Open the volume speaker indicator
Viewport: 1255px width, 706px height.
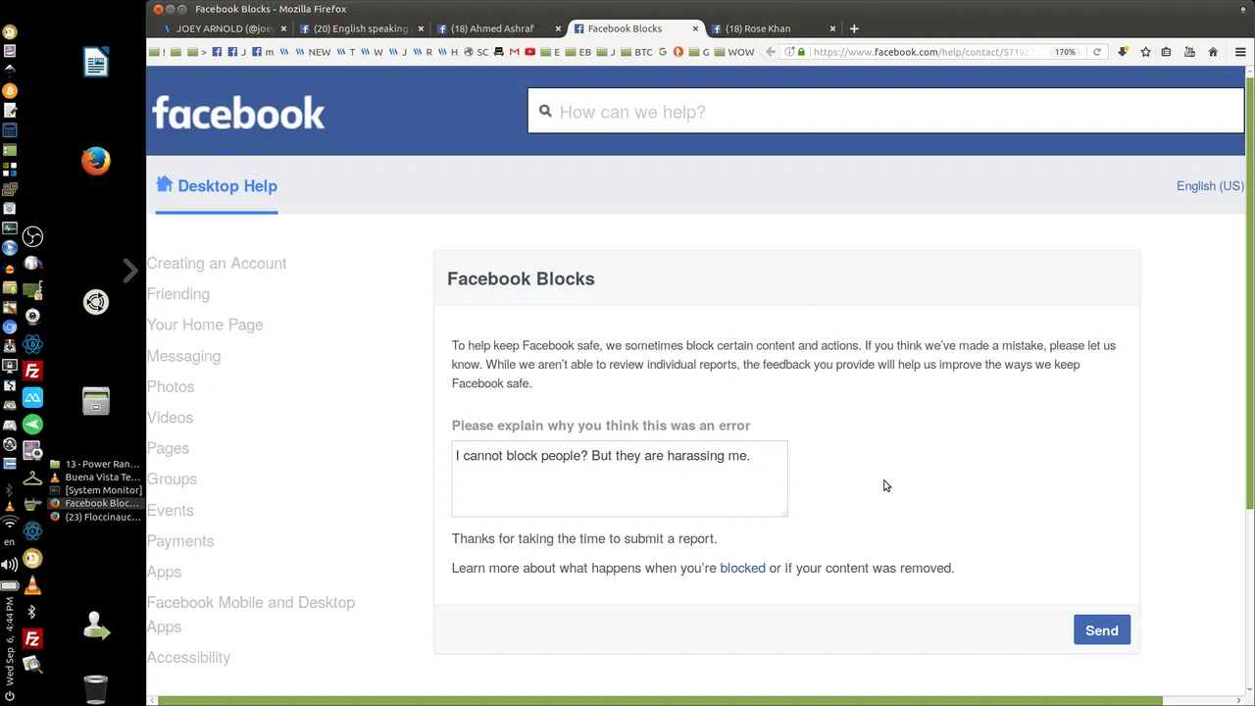tap(10, 564)
